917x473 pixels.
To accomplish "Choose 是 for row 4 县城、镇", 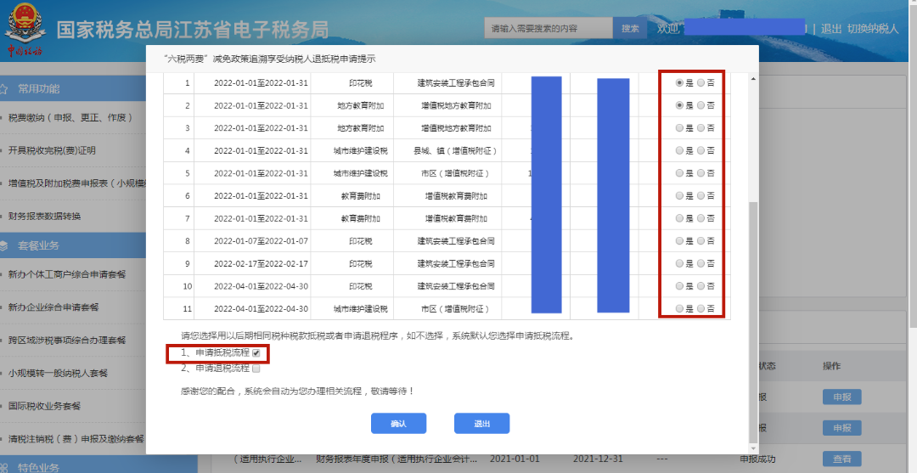I will click(x=679, y=150).
